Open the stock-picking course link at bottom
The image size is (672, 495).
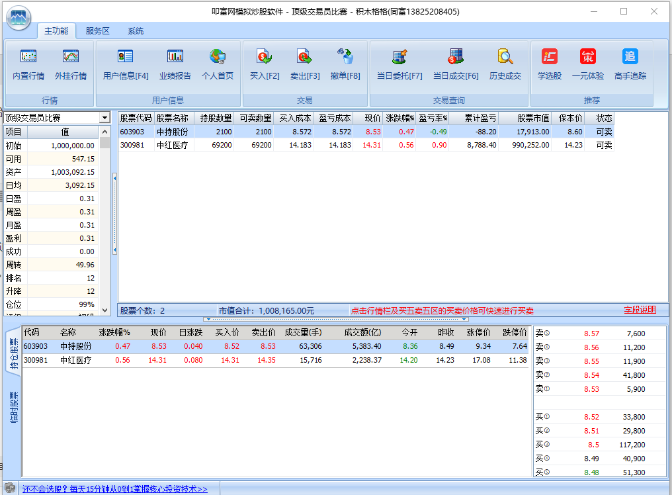pyautogui.click(x=115, y=489)
